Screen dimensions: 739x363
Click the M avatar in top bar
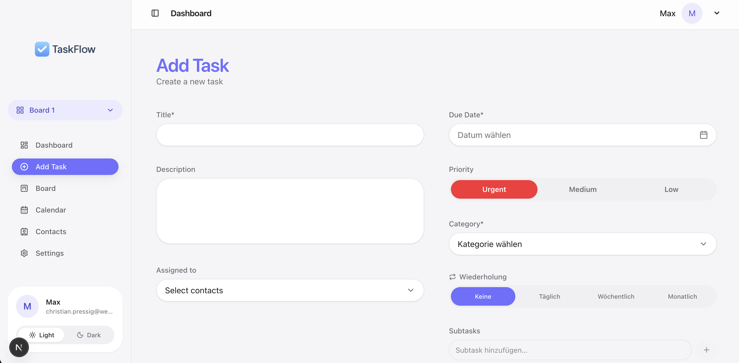point(692,13)
